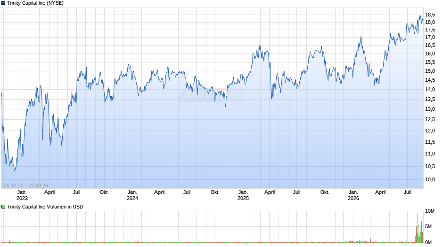The height and width of the screenshot is (247, 443).
Task: Click the 11,0 price axis label
Action: click(x=430, y=154)
